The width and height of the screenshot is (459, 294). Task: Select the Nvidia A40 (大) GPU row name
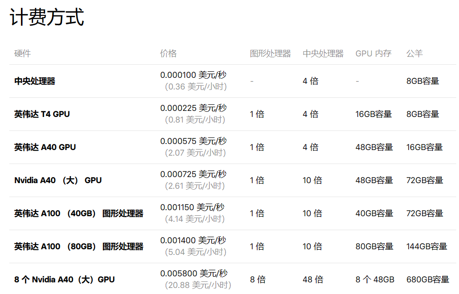[x=58, y=180]
